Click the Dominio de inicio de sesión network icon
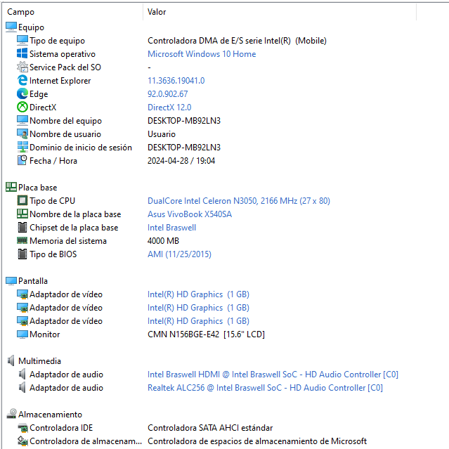Image resolution: width=449 pixels, height=449 pixels. point(22,147)
